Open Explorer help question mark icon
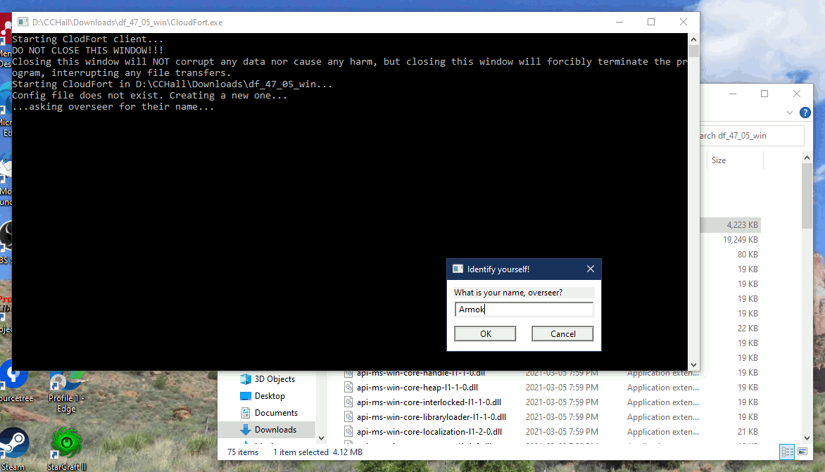 point(805,113)
